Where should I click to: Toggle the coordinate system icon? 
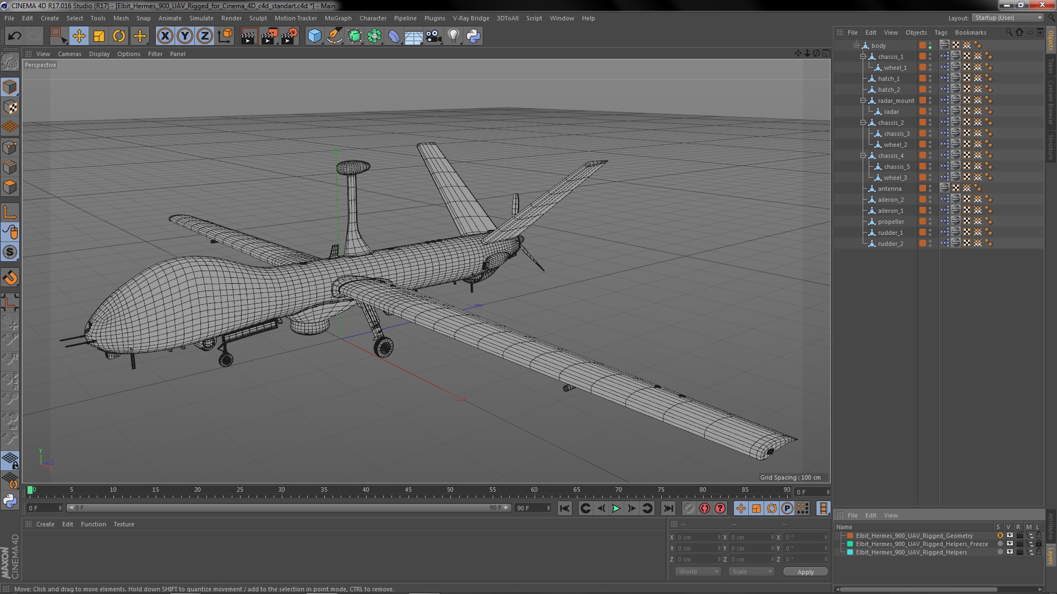click(225, 36)
